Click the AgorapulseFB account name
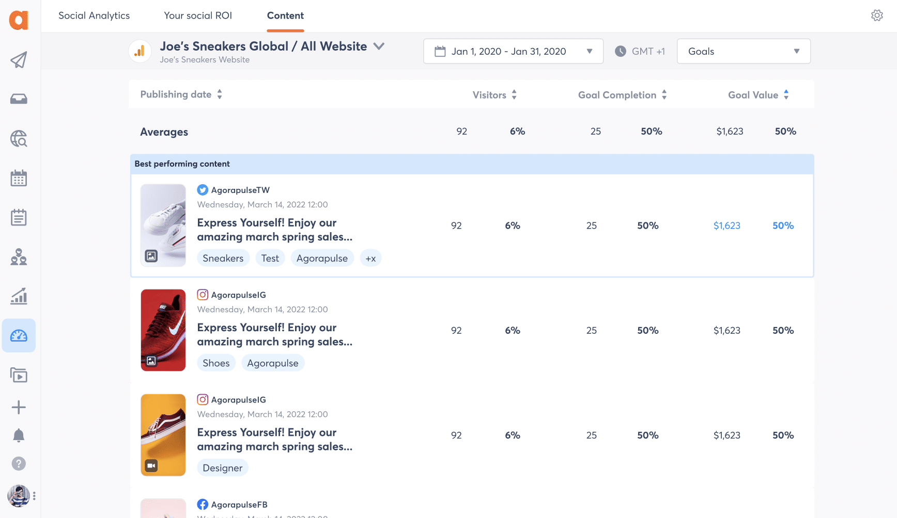Screen dimensions: 897x518 (x=239, y=505)
